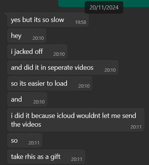Select the green outgoing message bubble
The image size is (149, 165).
click(104, 3)
